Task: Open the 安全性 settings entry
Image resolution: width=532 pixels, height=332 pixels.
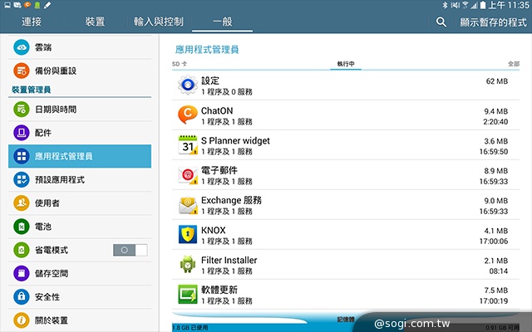Action: pyautogui.click(x=80, y=297)
